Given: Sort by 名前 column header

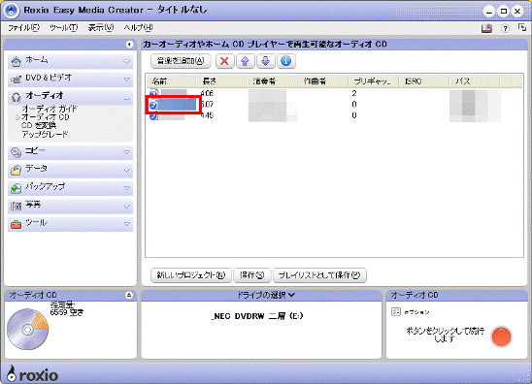Looking at the screenshot, I should [171, 81].
